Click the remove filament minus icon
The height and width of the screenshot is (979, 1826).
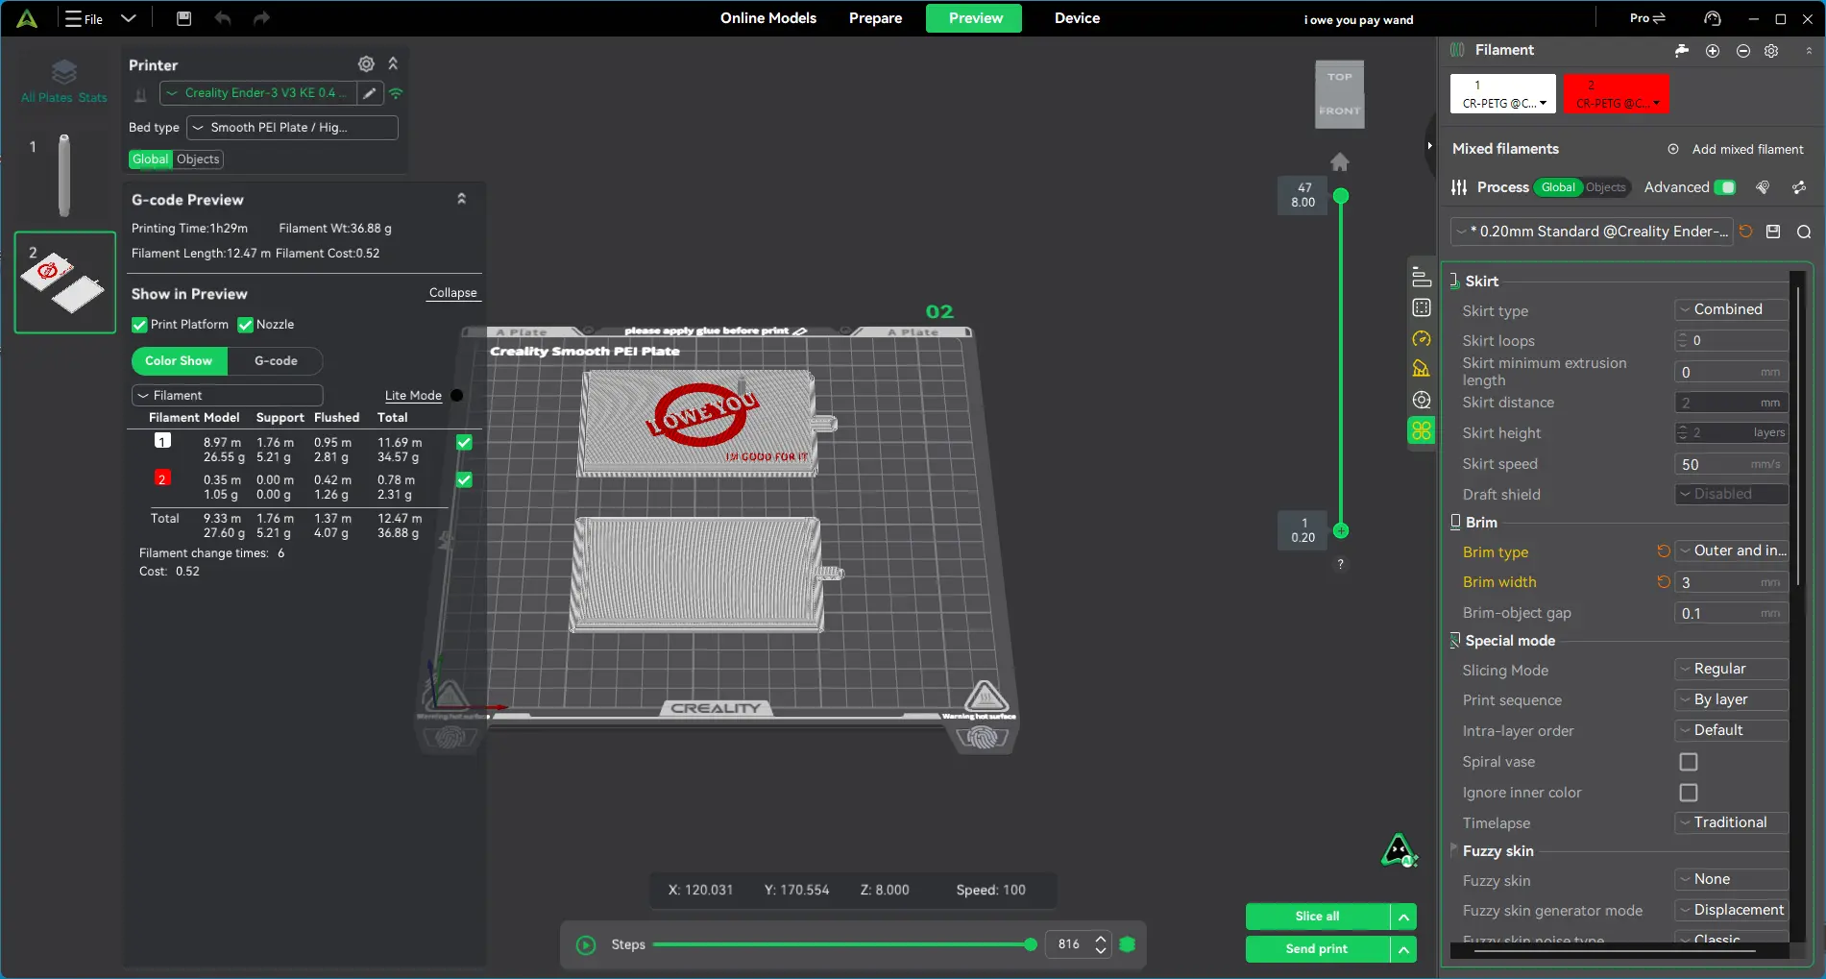[1743, 51]
